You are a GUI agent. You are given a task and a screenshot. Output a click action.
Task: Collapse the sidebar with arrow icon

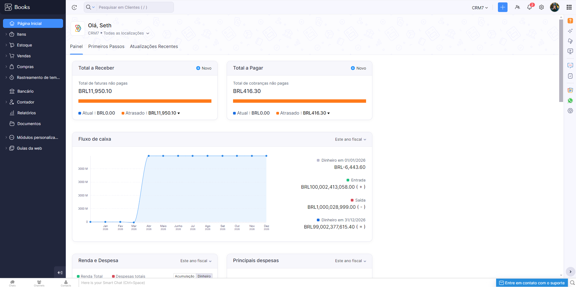click(60, 272)
